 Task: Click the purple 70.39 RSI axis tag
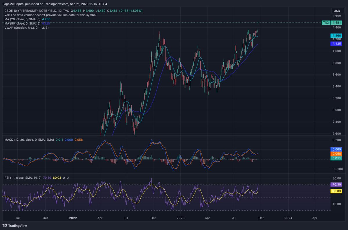coord(336,184)
